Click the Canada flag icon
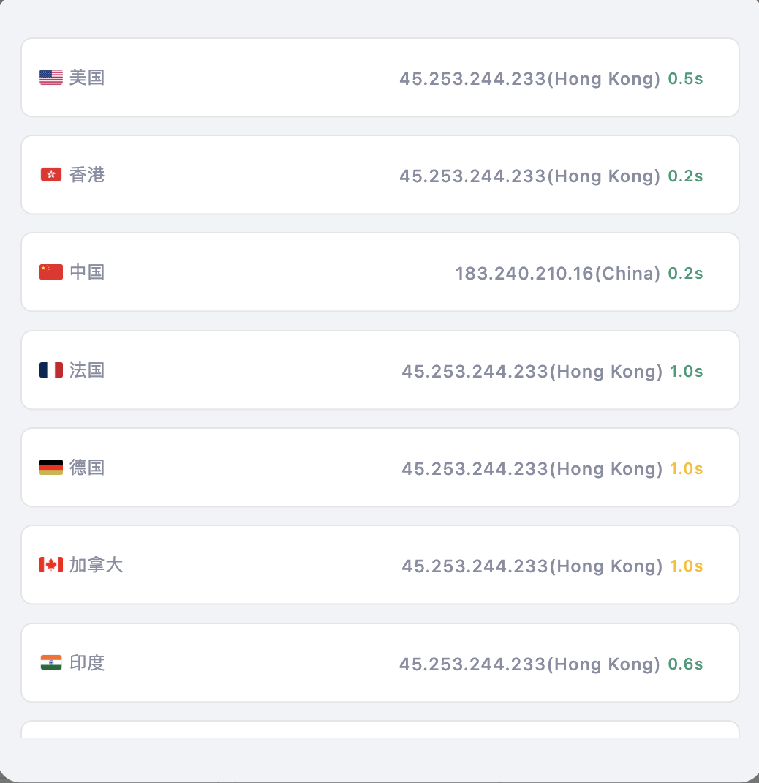Viewport: 759px width, 783px height. 51,565
